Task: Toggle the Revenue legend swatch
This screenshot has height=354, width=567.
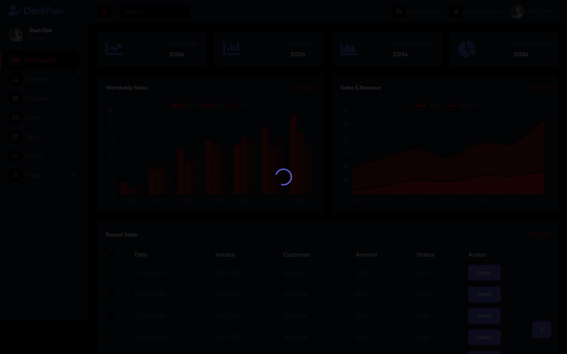Action: coord(451,105)
